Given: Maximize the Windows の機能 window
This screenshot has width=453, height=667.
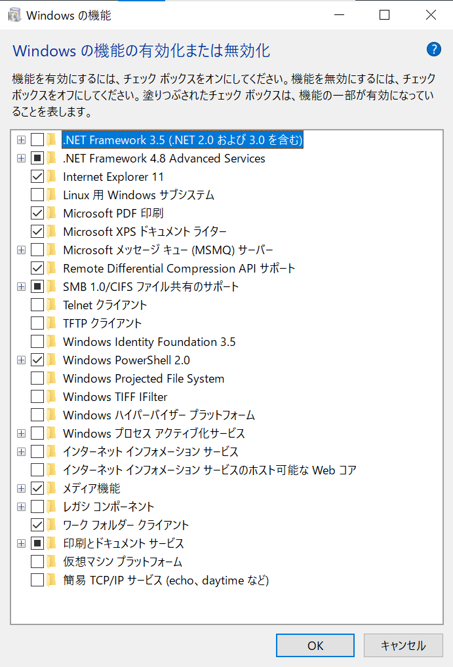Looking at the screenshot, I should [384, 15].
